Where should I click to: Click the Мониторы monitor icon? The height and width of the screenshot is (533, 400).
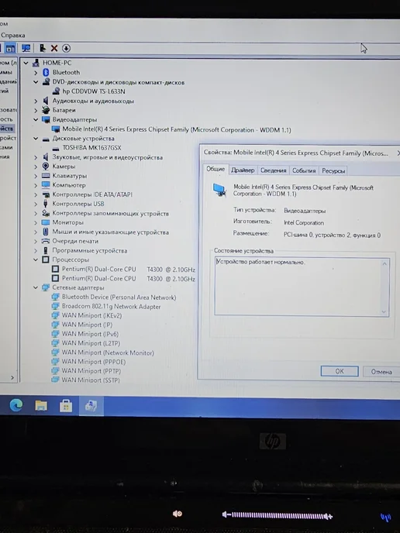tap(46, 222)
